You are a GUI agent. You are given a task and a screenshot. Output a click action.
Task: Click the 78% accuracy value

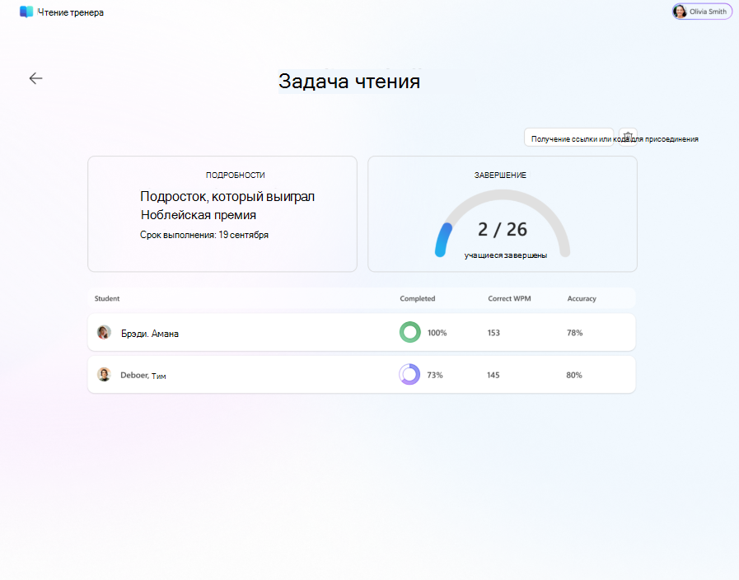(574, 333)
